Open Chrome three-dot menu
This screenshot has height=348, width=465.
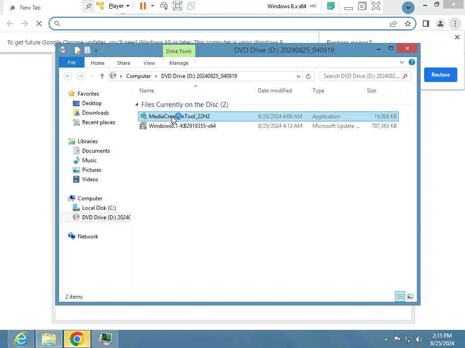coord(455,24)
